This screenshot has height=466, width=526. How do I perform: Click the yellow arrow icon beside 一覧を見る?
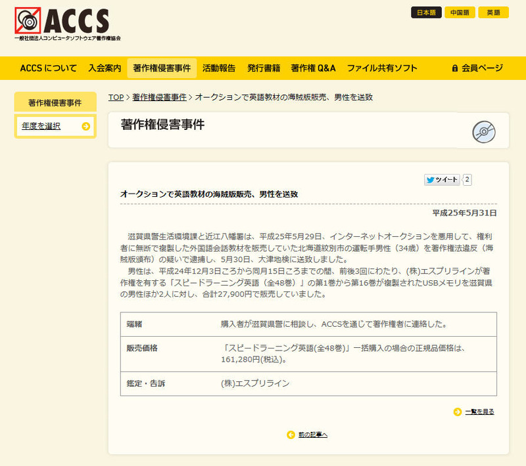click(457, 412)
